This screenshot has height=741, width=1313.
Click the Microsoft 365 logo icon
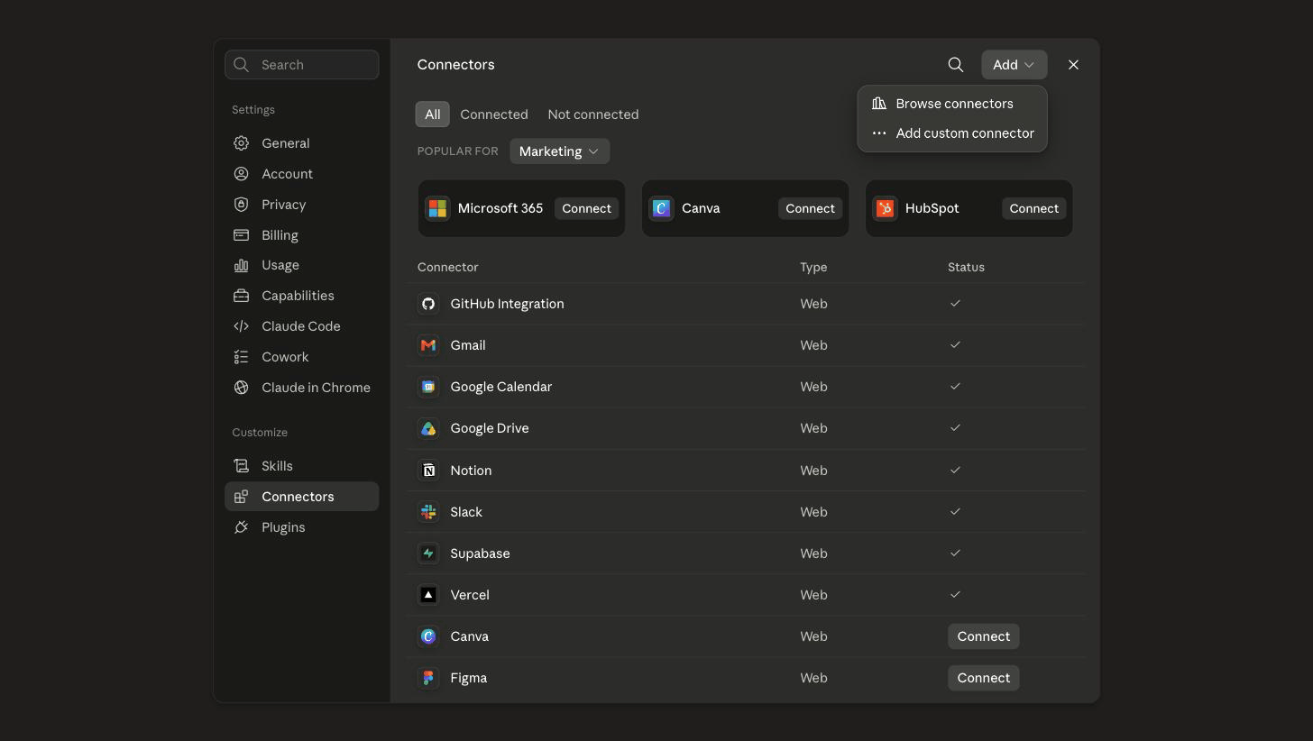tap(437, 208)
